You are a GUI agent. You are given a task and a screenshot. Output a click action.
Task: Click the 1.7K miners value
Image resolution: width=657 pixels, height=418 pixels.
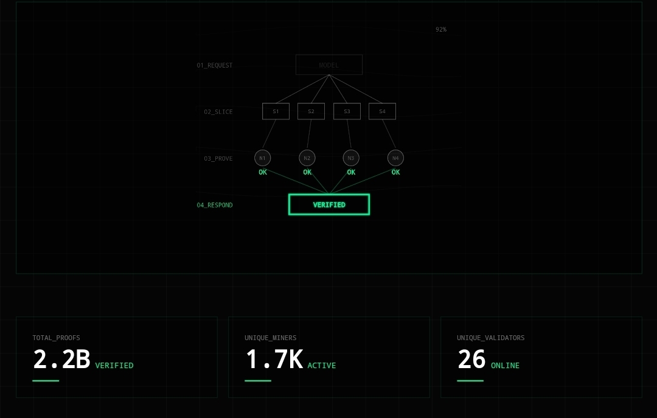point(274,360)
